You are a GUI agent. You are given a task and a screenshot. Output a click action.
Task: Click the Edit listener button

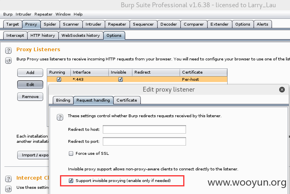tap(30, 84)
